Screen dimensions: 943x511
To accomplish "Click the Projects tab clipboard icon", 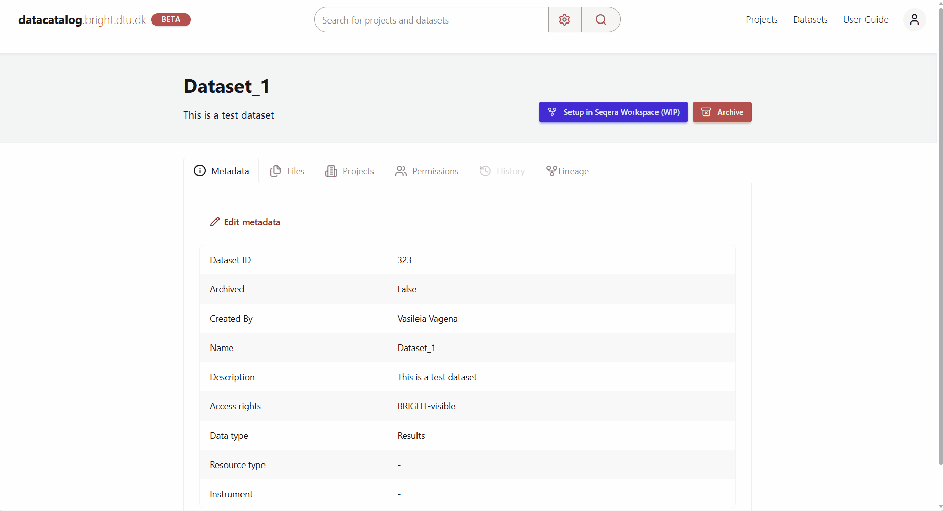I will tap(331, 171).
